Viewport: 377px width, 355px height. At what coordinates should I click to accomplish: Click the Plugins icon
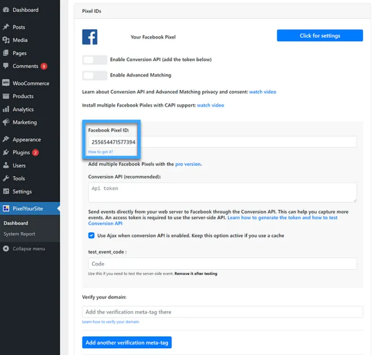point(6,153)
